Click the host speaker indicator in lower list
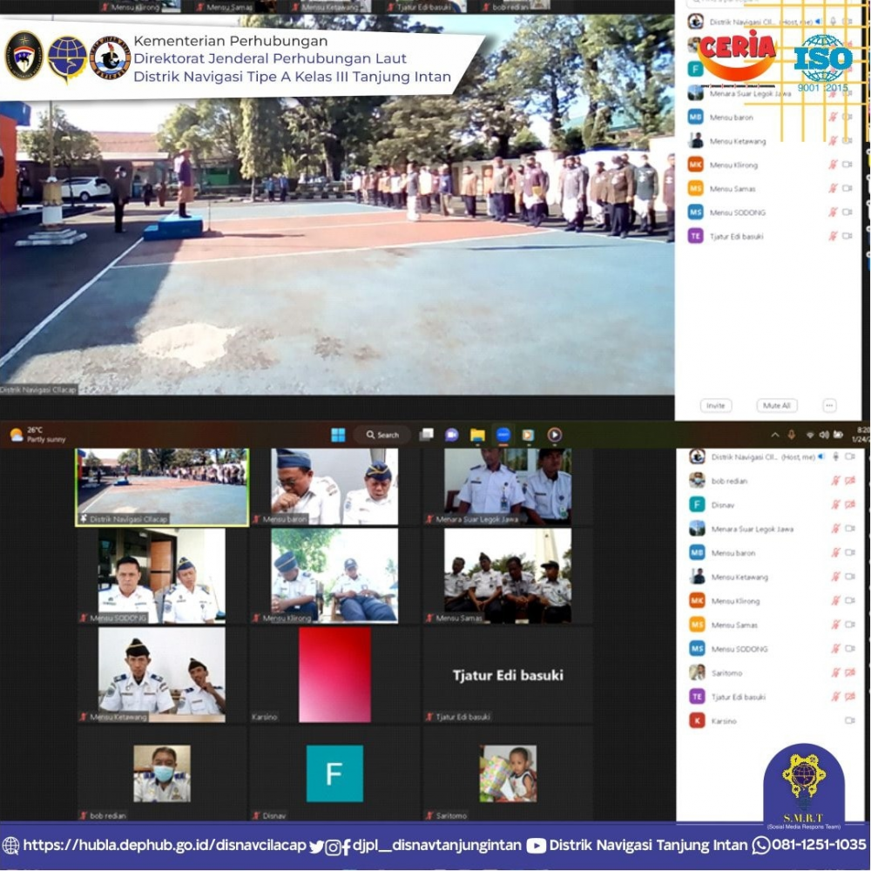 821,456
